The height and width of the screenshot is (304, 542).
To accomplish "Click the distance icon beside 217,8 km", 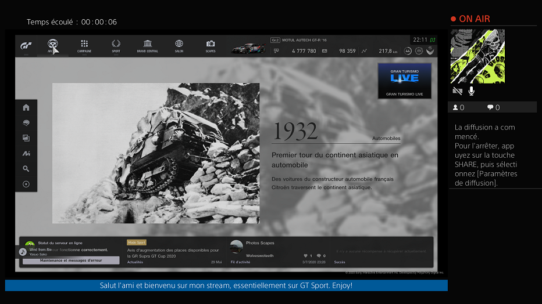I will click(364, 51).
